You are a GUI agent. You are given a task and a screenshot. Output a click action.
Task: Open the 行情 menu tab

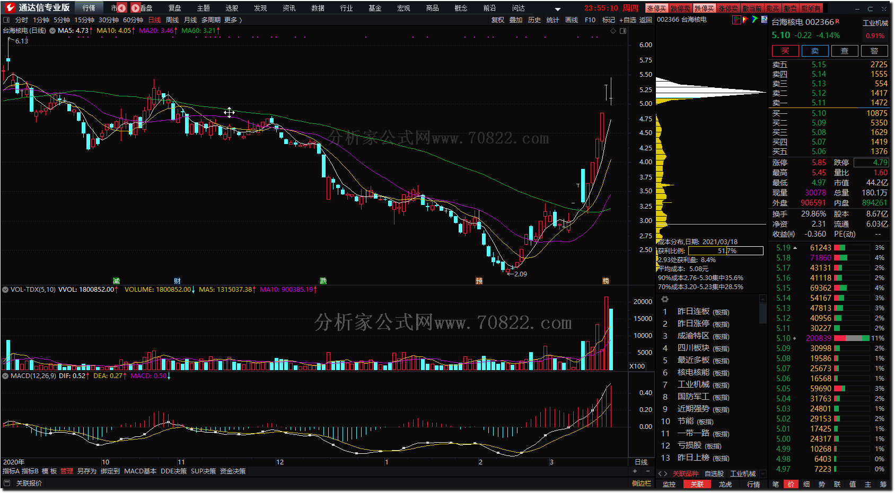(89, 8)
